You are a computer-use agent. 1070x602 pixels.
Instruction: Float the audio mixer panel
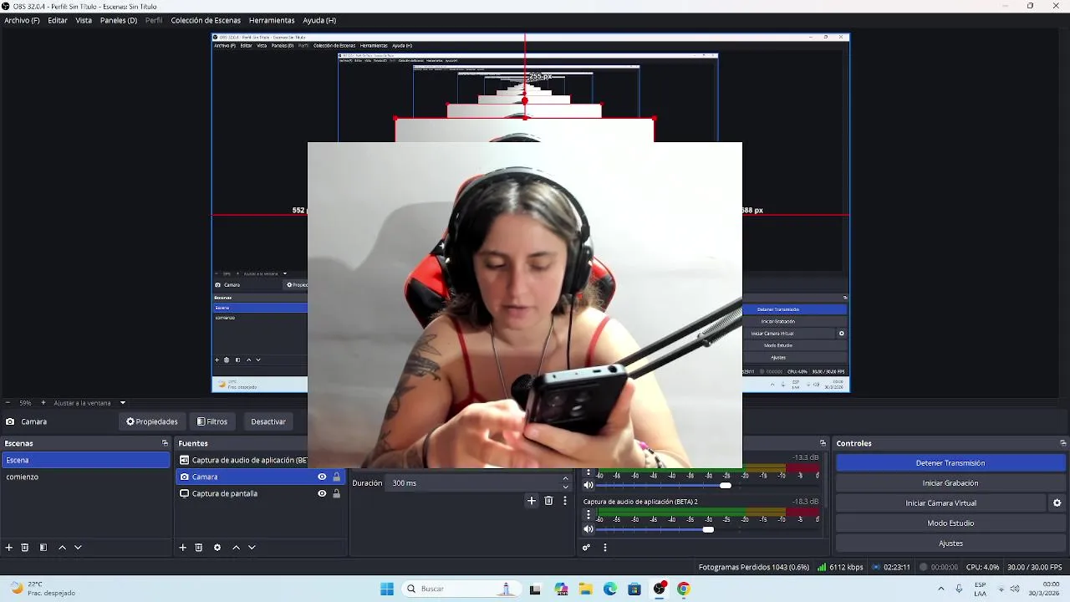click(823, 443)
